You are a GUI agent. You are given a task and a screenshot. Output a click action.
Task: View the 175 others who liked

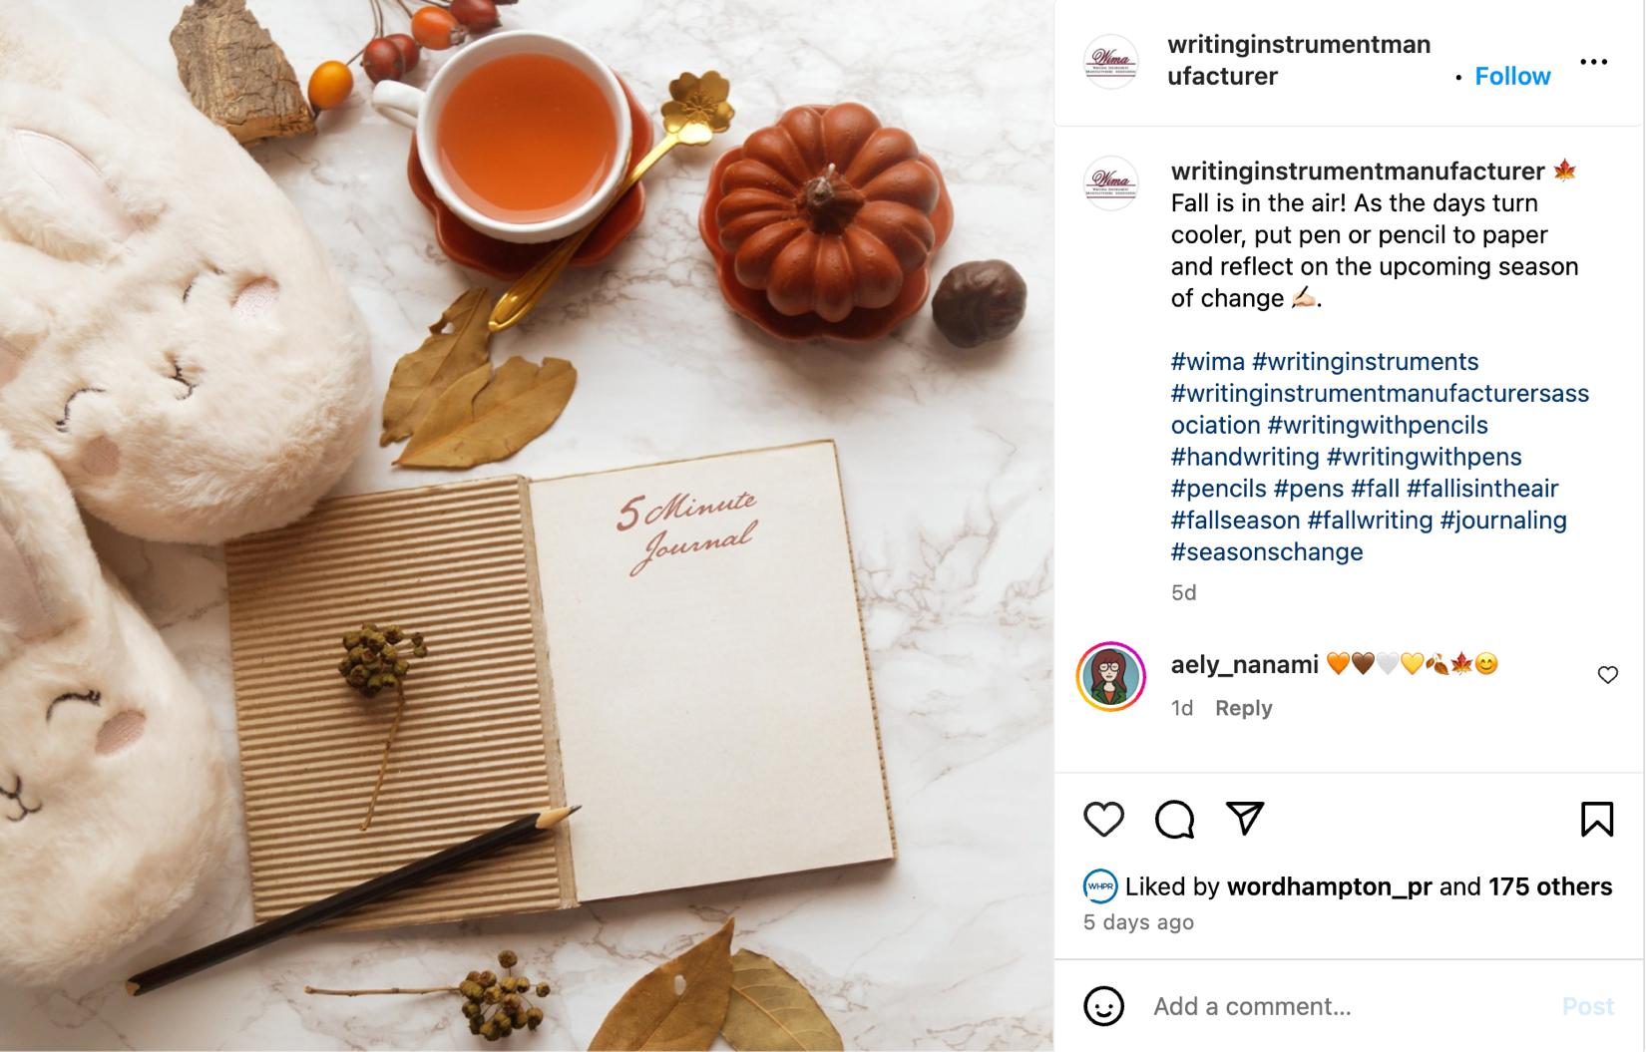click(1550, 886)
